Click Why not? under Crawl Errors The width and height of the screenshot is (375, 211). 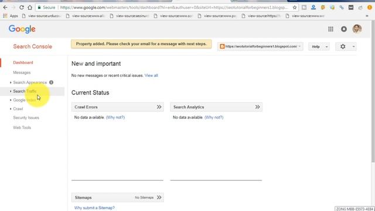pos(115,117)
